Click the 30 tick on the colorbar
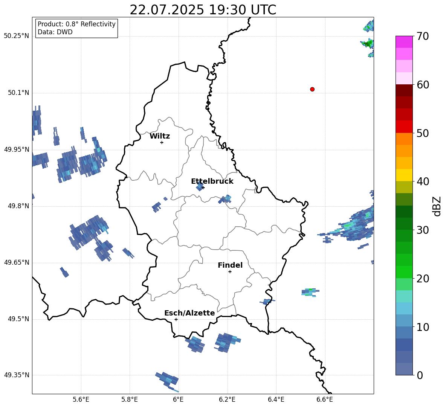 423,230
